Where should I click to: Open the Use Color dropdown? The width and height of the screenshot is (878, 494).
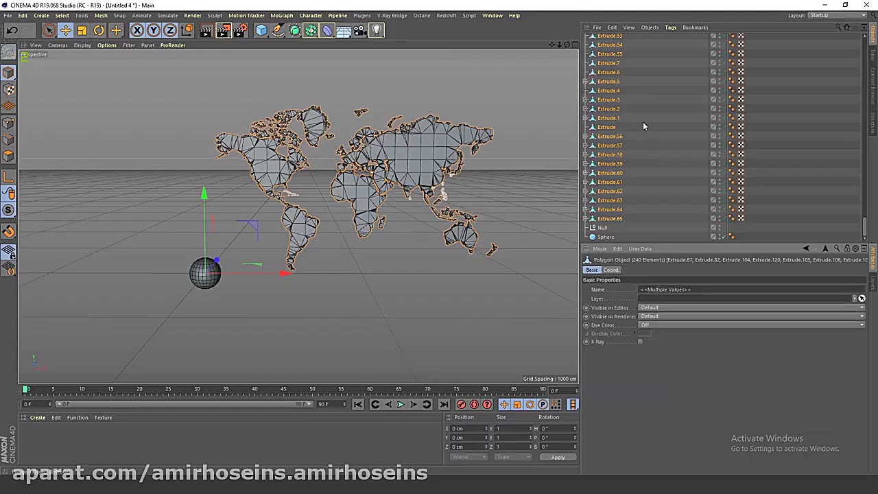pos(751,325)
